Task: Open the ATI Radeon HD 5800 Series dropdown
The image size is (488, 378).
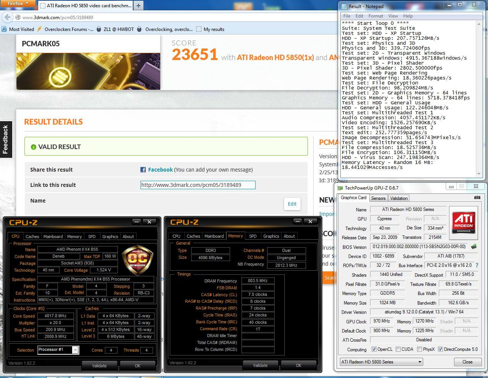Action: (x=381, y=362)
